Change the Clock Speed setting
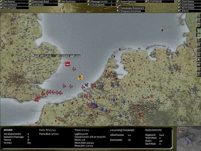The image size is (201, 151). point(102,5)
